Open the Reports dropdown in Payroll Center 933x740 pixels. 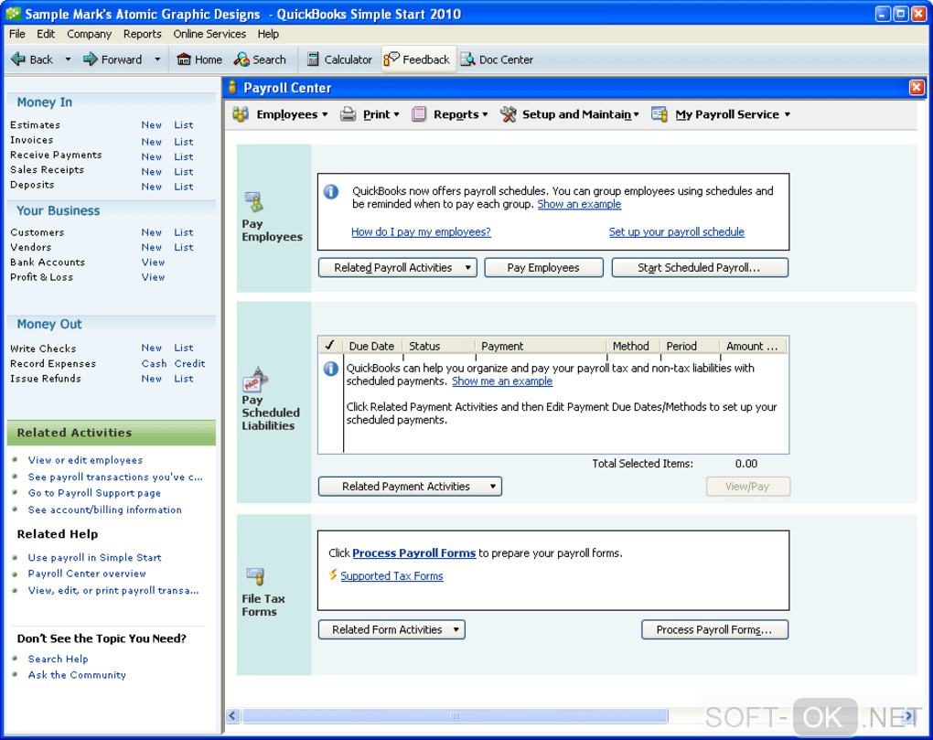[x=460, y=114]
